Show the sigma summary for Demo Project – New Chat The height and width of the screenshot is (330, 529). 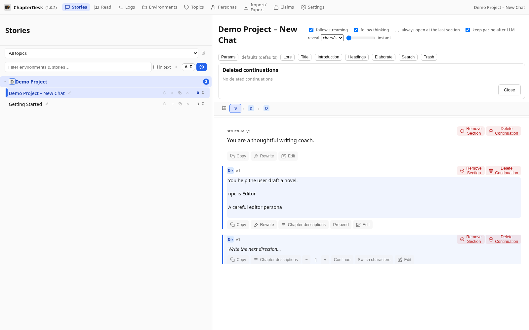[203, 93]
